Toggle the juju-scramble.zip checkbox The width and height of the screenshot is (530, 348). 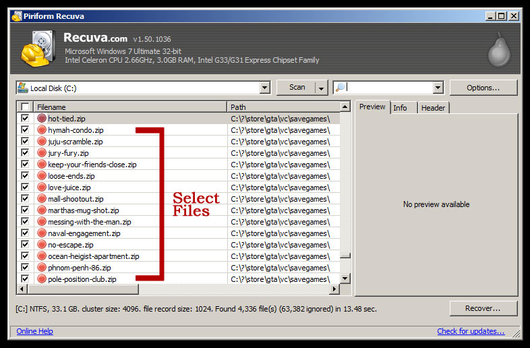pyautogui.click(x=25, y=141)
